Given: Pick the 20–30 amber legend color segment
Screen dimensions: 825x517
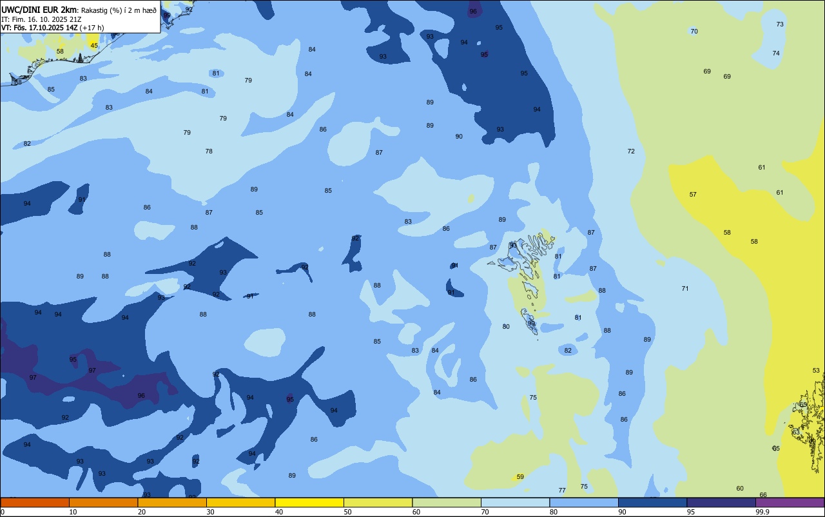Looking at the screenshot, I should [172, 502].
